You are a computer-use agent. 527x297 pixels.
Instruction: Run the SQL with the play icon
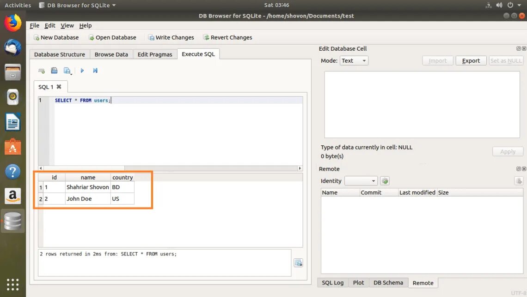82,71
